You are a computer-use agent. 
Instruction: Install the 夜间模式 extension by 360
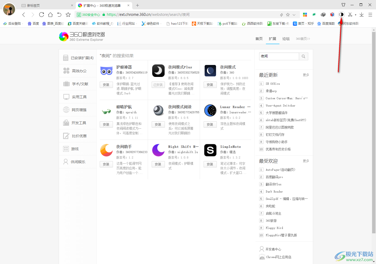pos(210,85)
